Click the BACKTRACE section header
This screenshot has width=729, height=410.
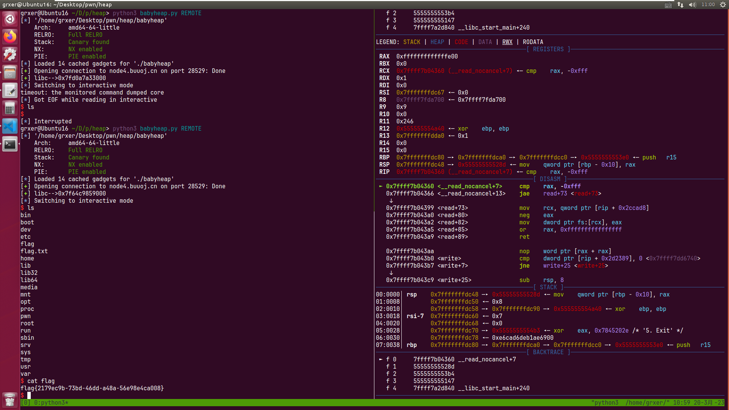[548, 352]
